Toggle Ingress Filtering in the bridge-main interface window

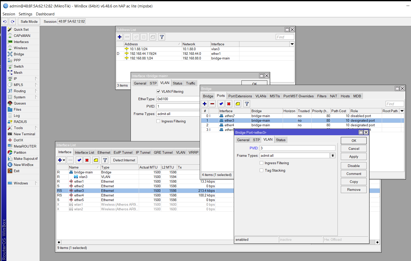point(158,121)
